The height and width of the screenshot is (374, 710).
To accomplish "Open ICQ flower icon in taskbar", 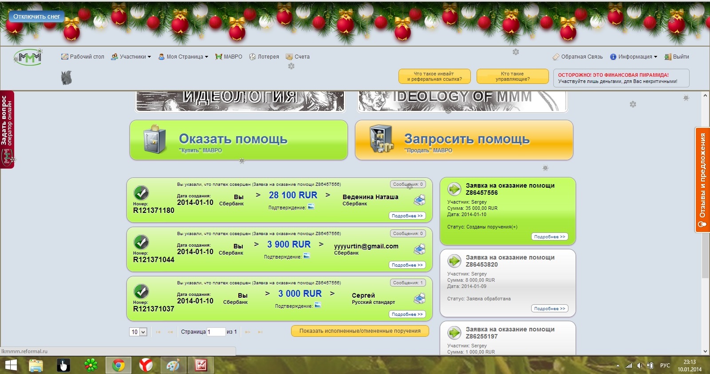I will (91, 365).
